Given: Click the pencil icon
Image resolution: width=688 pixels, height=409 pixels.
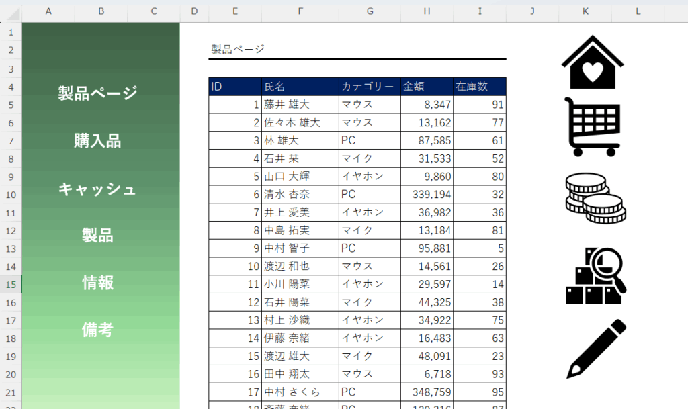Looking at the screenshot, I should click(x=596, y=349).
